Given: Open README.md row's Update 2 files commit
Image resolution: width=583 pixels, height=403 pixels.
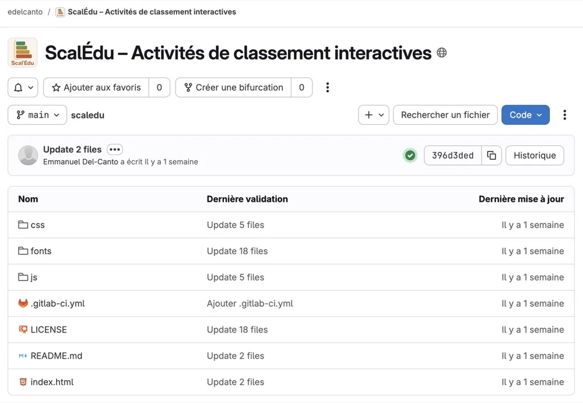Looking at the screenshot, I should tap(236, 356).
